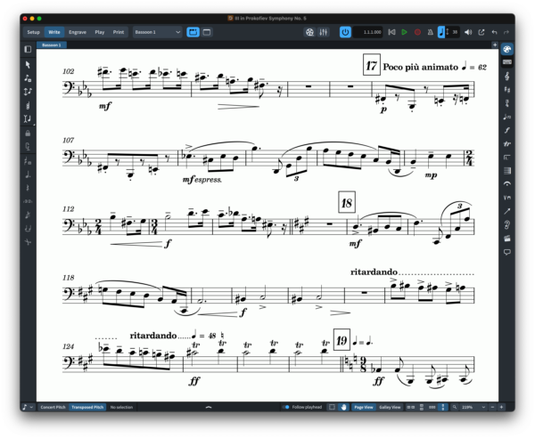Enable chord input mode
535x438 pixels.
28,105
